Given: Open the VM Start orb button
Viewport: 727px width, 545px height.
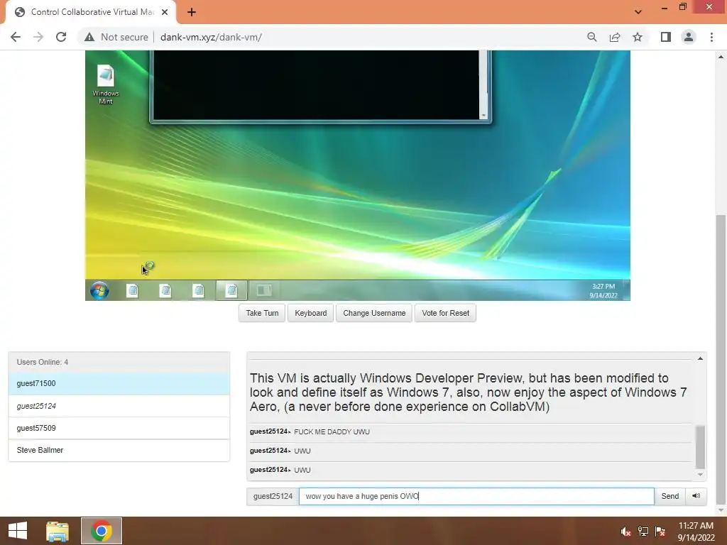Looking at the screenshot, I should 99,290.
